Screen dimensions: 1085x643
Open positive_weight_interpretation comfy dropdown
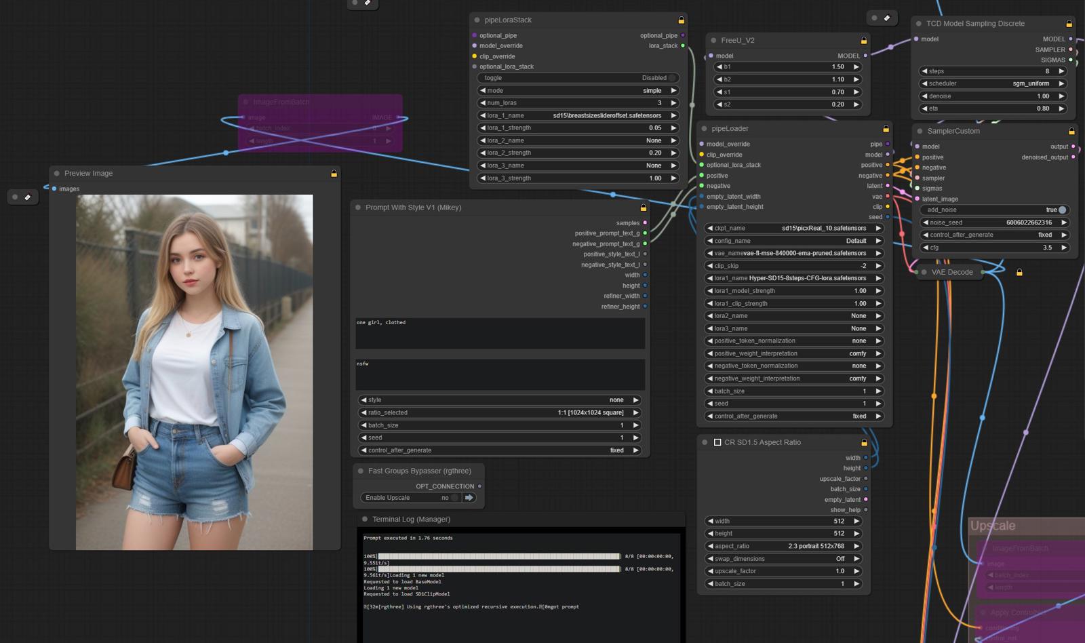[794, 354]
